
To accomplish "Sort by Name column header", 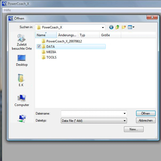I will tap(46, 35).
